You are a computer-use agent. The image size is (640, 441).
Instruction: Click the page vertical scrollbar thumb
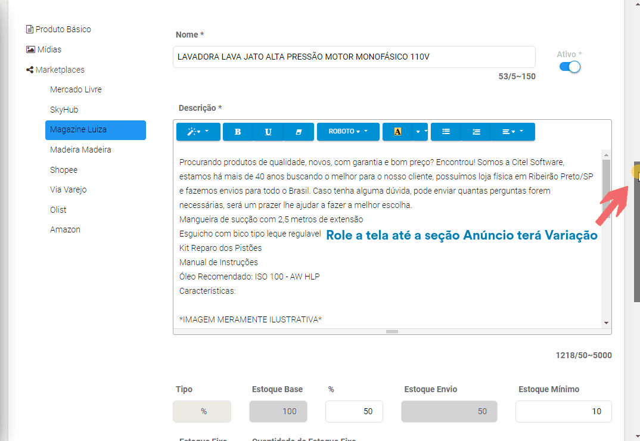[x=636, y=233]
